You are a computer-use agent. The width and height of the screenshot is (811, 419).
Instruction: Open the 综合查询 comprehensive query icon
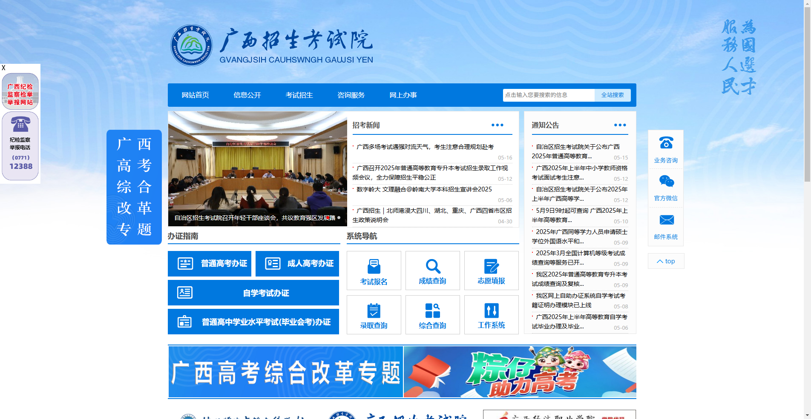432,315
